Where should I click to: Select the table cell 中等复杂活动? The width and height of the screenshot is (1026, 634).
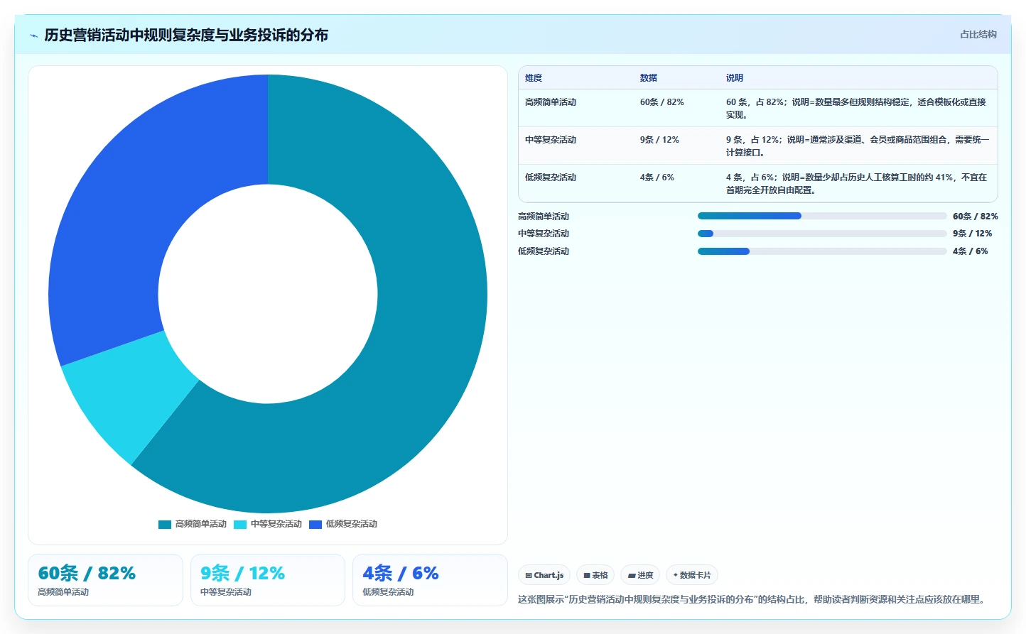(x=551, y=140)
